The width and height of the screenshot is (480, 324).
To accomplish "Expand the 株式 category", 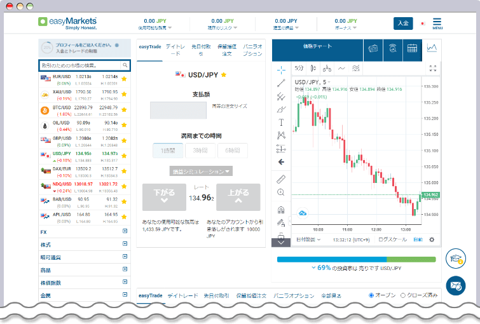I will (125, 244).
